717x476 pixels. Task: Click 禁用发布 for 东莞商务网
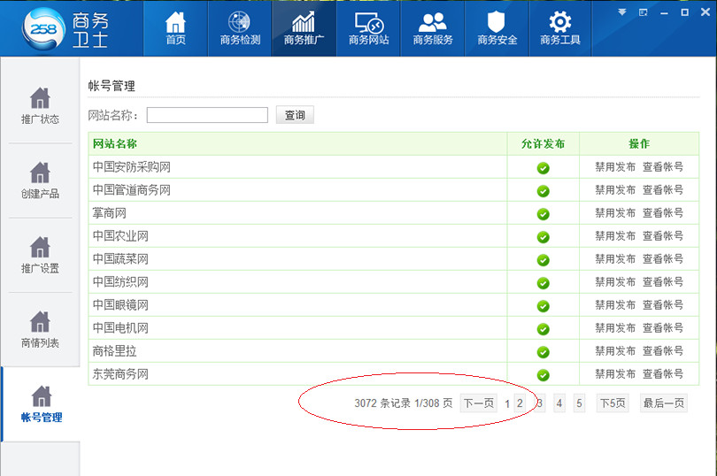tap(615, 374)
